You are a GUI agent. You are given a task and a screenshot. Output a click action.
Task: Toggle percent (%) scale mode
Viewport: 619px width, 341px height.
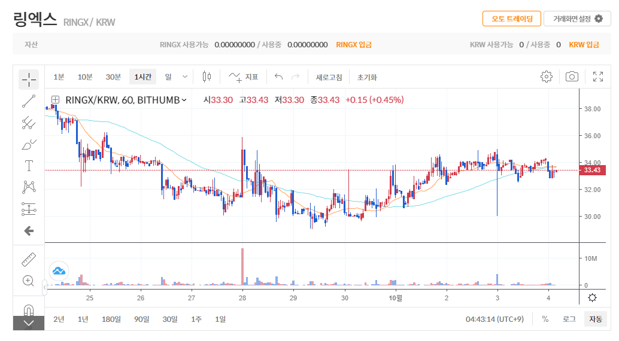(x=545, y=319)
